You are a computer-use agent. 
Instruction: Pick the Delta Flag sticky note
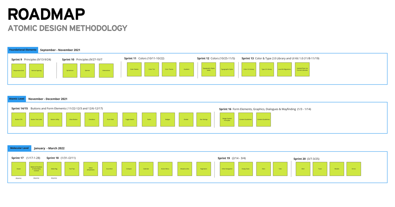(54, 169)
